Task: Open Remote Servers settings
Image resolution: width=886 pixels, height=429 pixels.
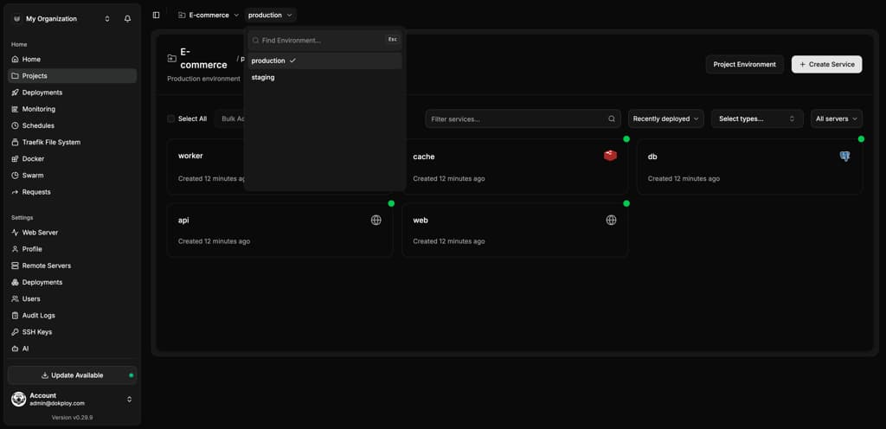Action: tap(73, 266)
